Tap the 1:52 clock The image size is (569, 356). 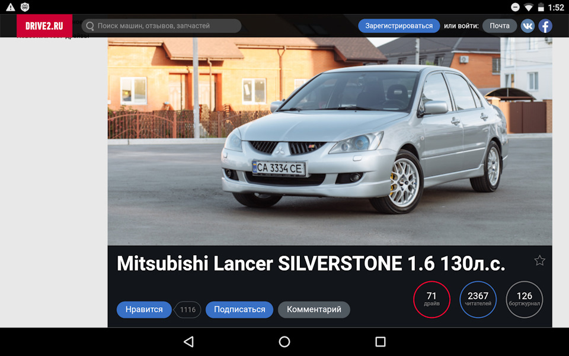tap(556, 7)
